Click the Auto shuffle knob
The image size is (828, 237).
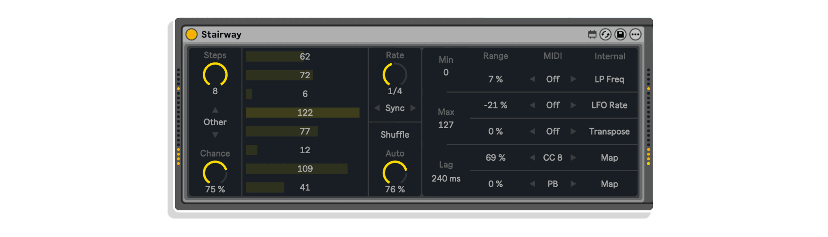[395, 173]
